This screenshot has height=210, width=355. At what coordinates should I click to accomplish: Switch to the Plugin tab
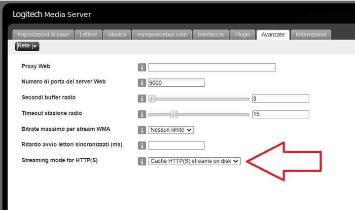(x=243, y=35)
